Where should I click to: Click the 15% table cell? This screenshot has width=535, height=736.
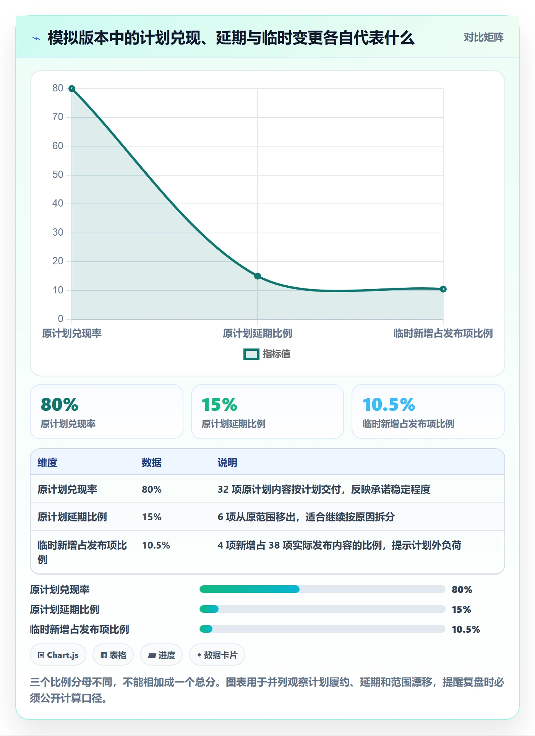point(152,517)
